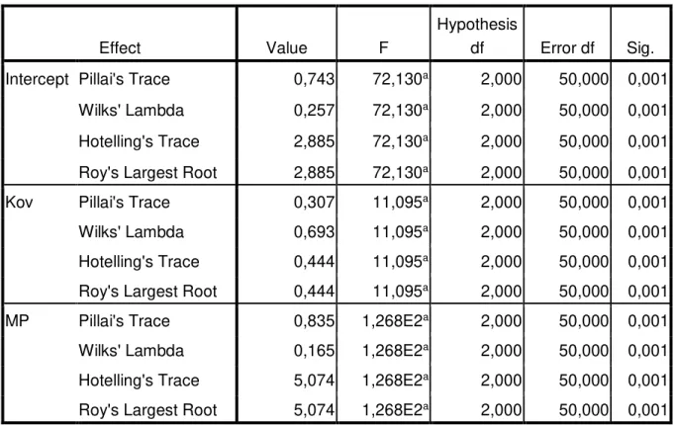This screenshot has height=425, width=674.
Task: Click the Kov effect label
Action: click(x=19, y=202)
